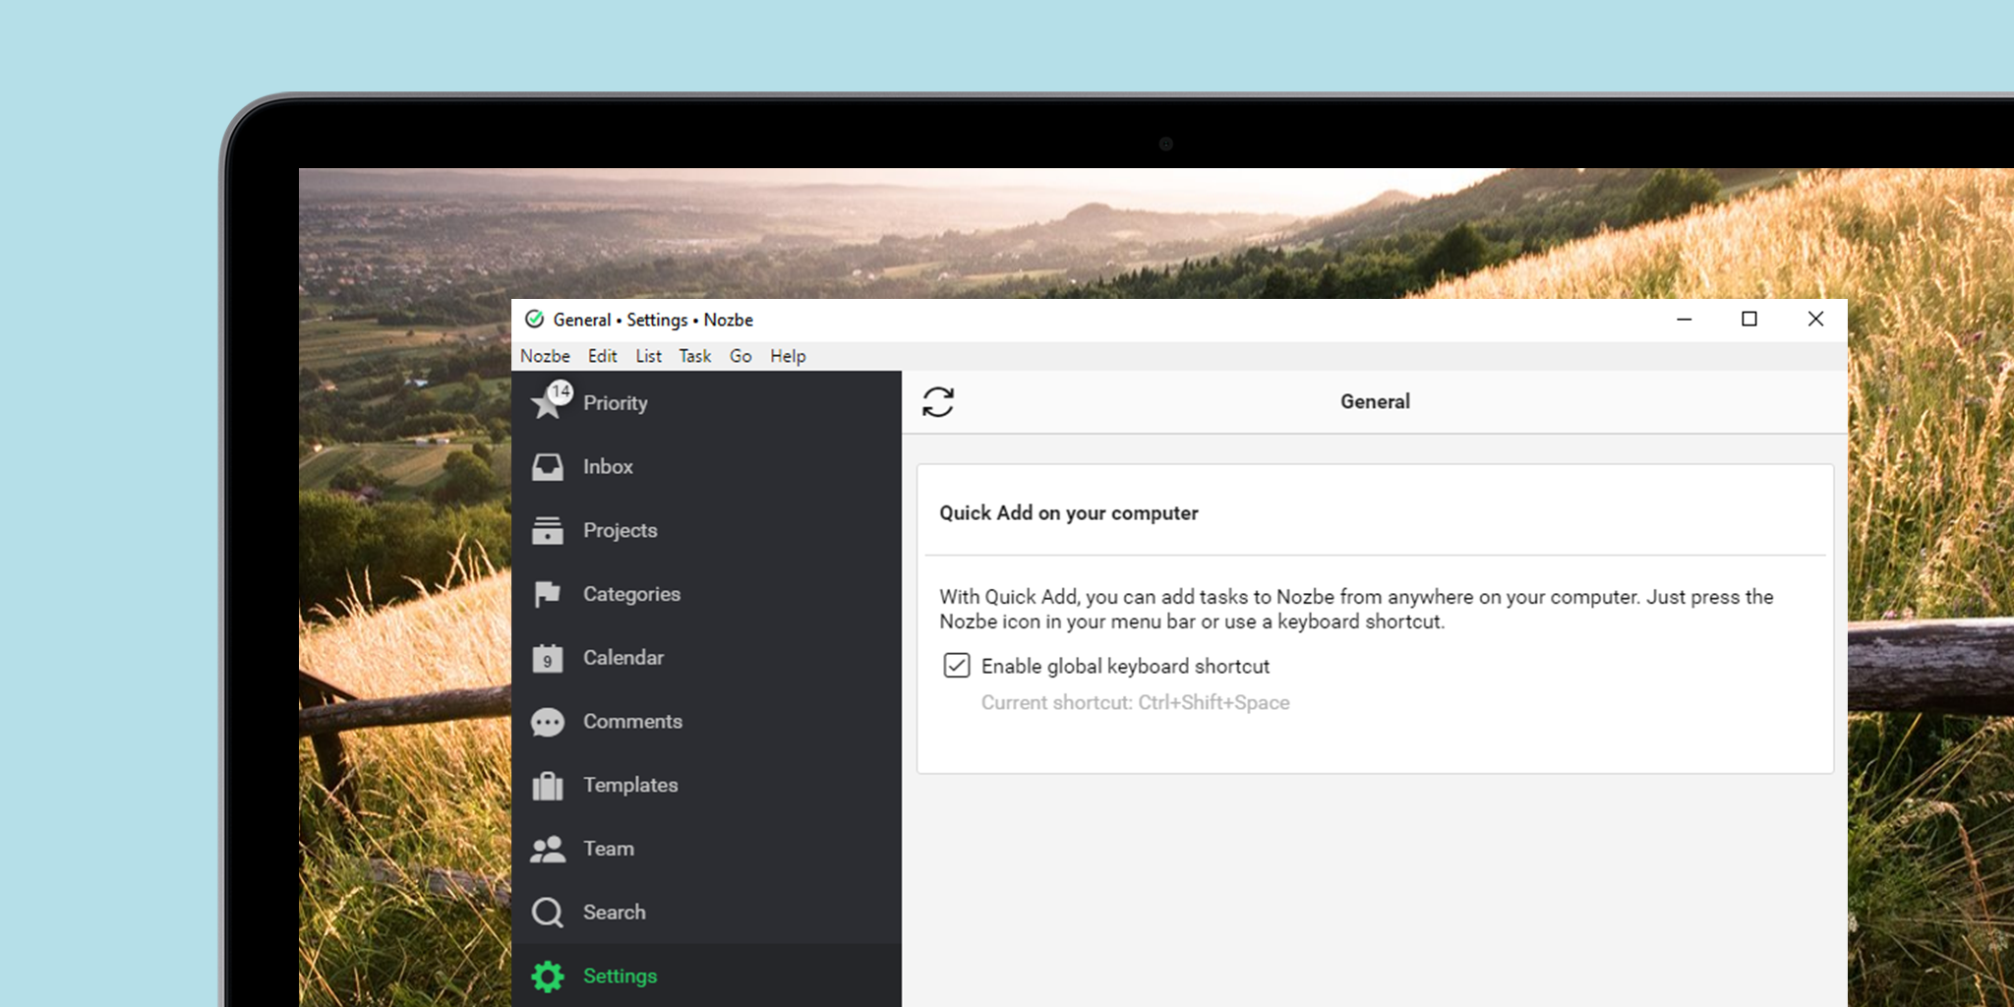Click the 14 badge on Priority
Screen dimensions: 2014x1007
(561, 391)
